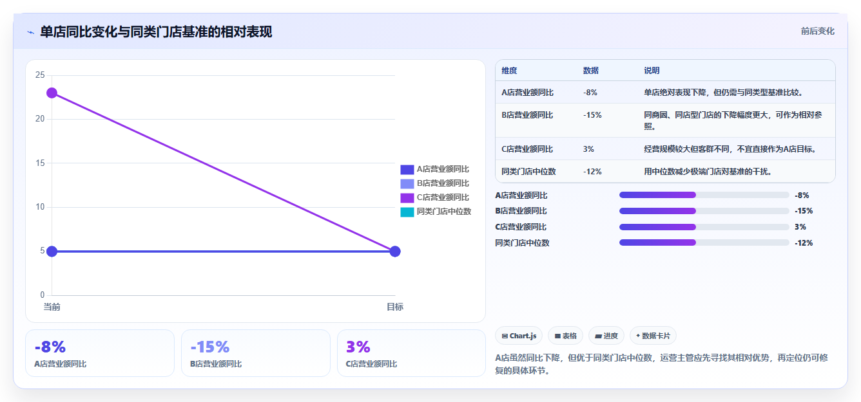Click the blue data point at 当前

52,251
